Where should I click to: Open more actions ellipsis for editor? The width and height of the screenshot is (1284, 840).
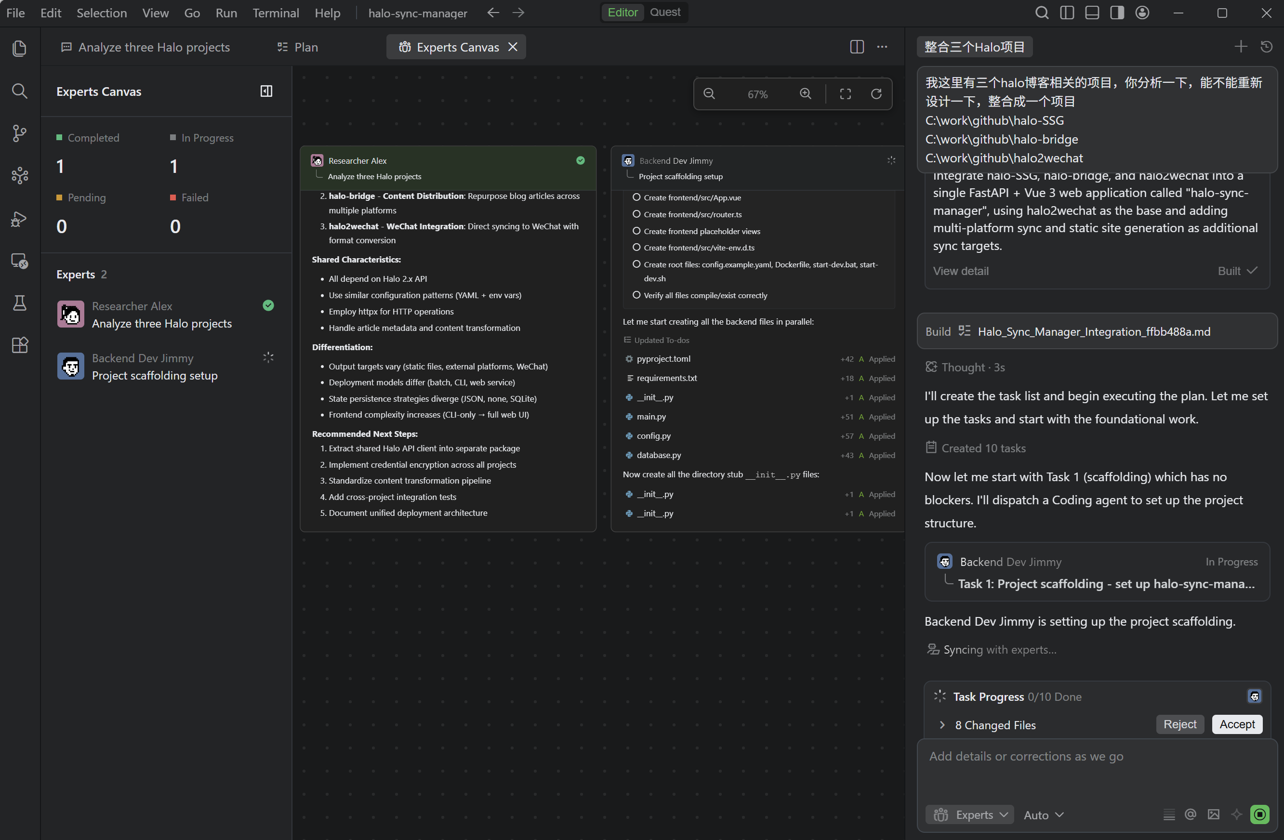(x=882, y=47)
